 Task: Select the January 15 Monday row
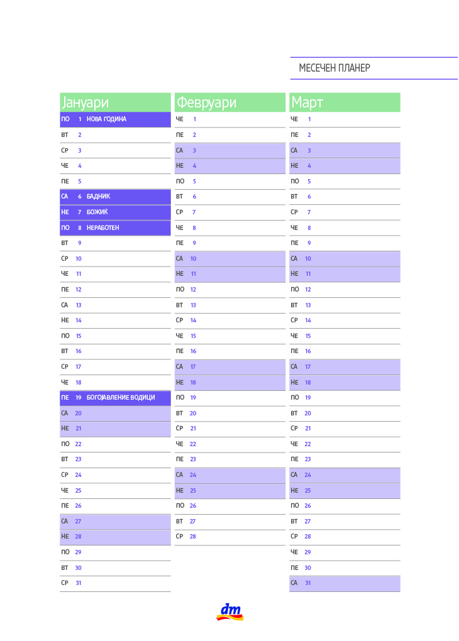click(115, 336)
